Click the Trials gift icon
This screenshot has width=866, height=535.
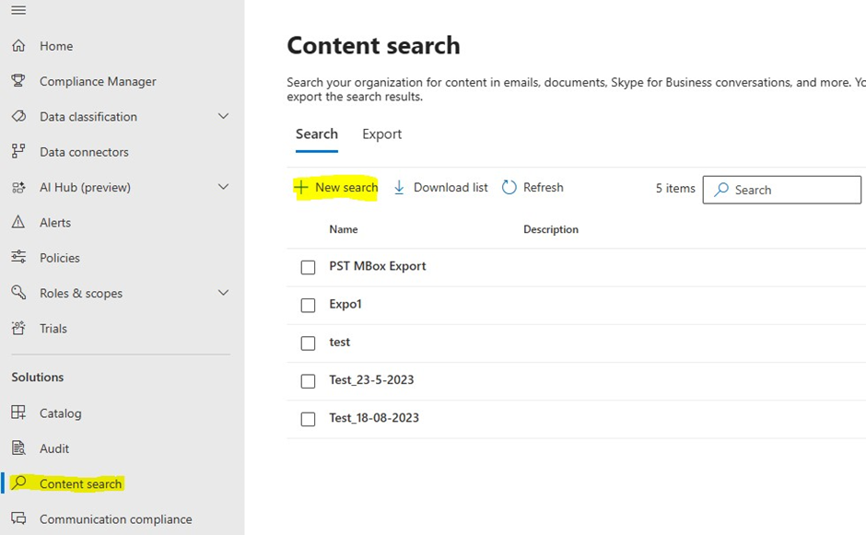point(18,329)
